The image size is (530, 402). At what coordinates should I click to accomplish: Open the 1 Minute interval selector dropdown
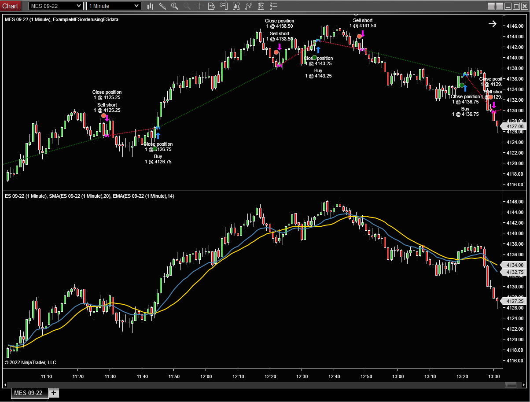[114, 6]
